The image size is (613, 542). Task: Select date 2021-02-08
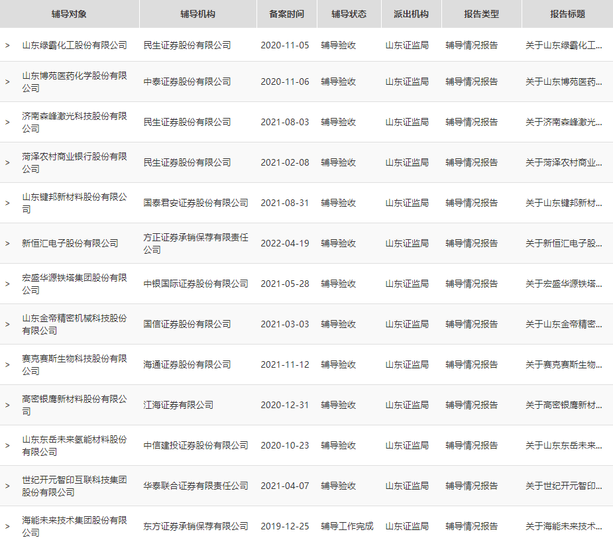tap(285, 162)
